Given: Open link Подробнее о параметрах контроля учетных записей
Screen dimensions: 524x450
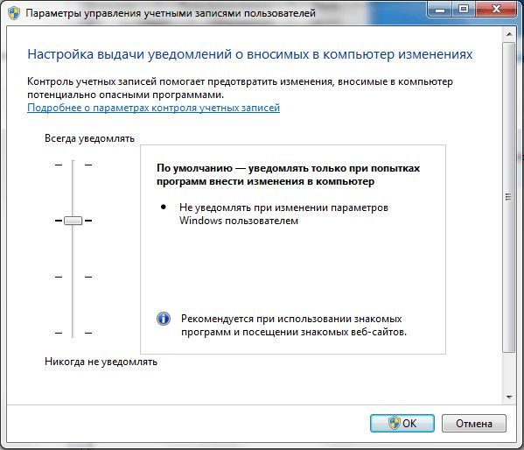Looking at the screenshot, I should point(153,108).
